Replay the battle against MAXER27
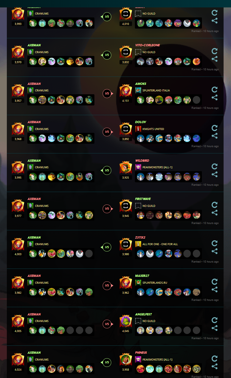This screenshot has width=231, height=378. [x=214, y=282]
